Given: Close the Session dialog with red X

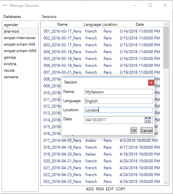Looking at the screenshot, I should point(151,82).
